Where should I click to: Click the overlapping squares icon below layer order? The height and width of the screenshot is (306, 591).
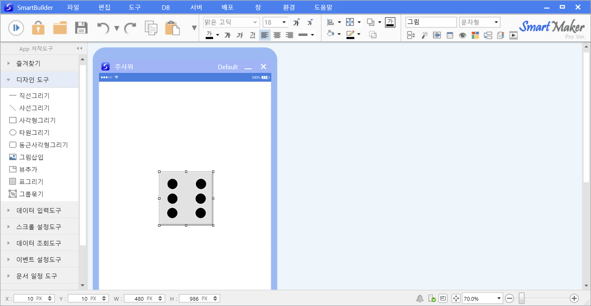pos(373,35)
